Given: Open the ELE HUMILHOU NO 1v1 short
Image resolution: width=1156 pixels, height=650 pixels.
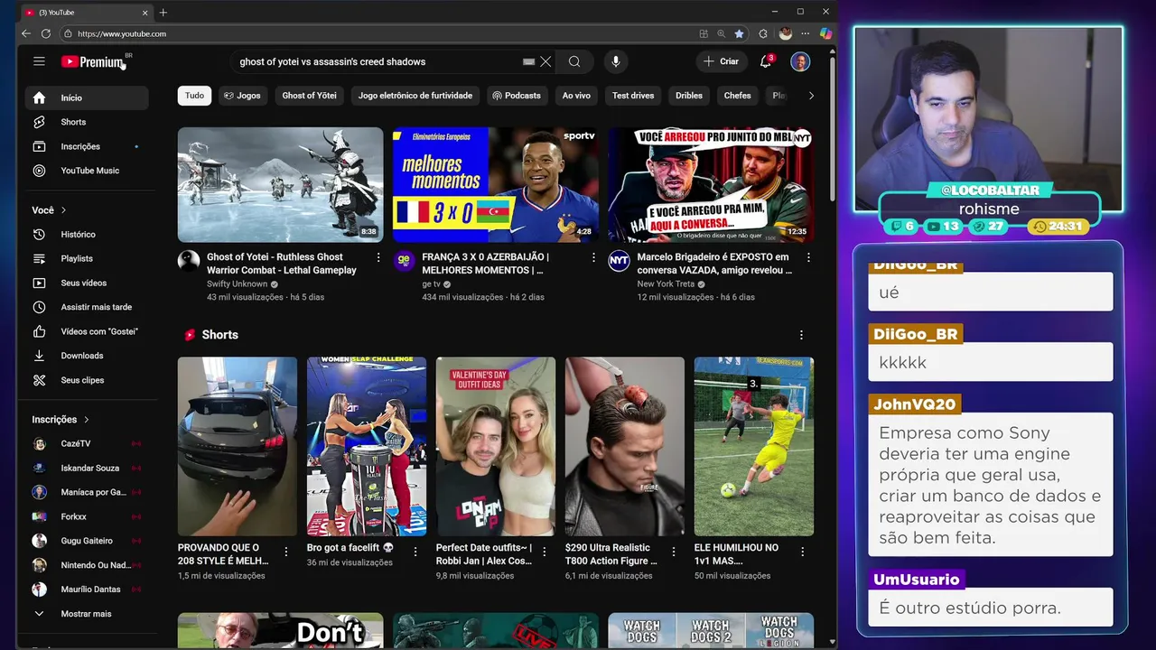Looking at the screenshot, I should click(x=754, y=447).
